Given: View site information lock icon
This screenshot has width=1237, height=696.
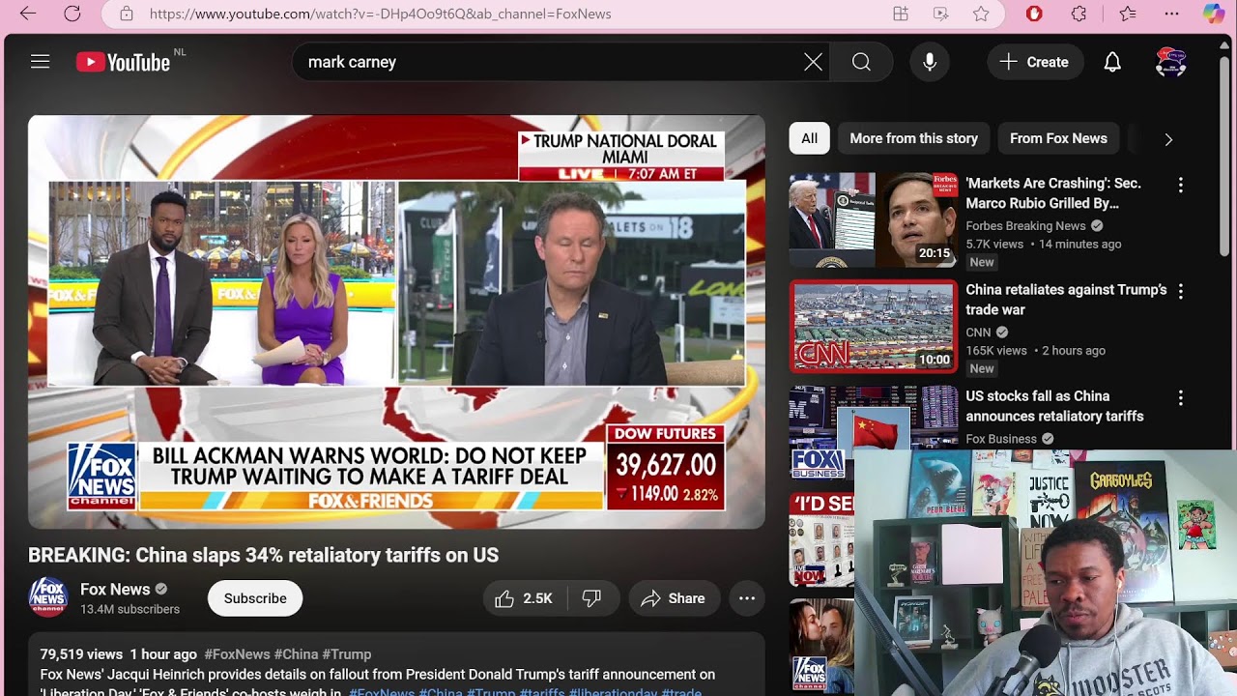Looking at the screenshot, I should coord(126,14).
